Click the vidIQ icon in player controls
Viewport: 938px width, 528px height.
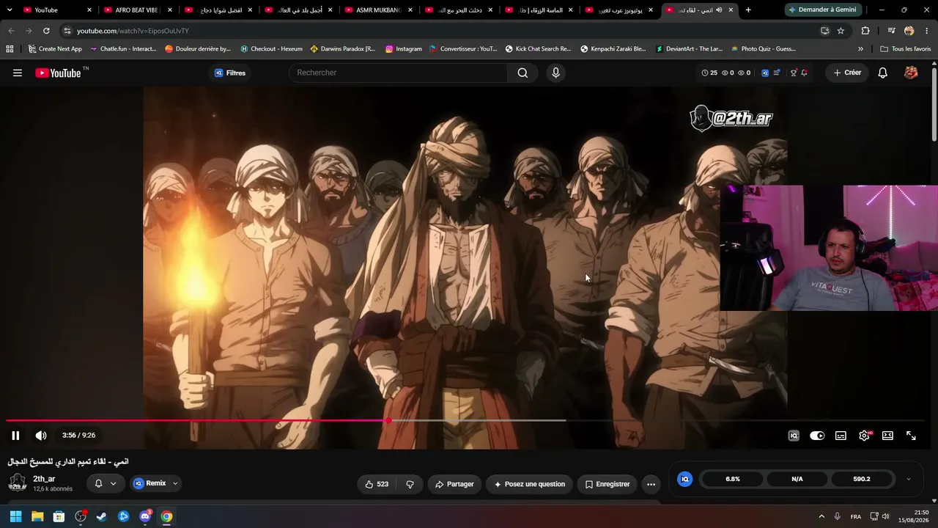(794, 436)
